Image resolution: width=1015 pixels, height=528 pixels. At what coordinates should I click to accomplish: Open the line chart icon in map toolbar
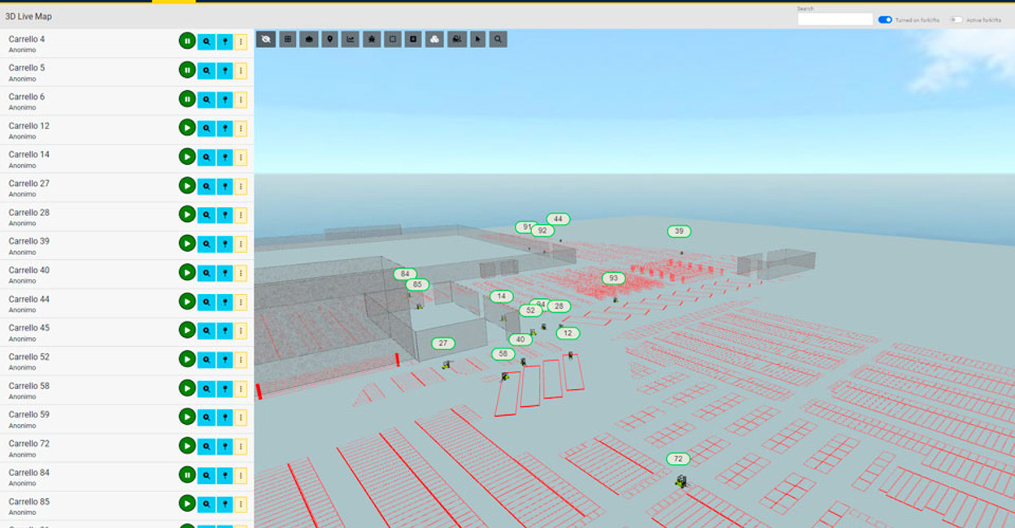(x=351, y=39)
